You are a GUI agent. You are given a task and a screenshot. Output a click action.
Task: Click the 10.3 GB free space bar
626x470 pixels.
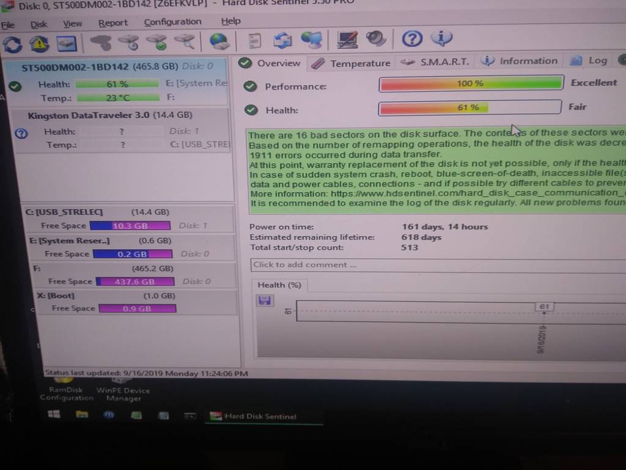coord(130,226)
